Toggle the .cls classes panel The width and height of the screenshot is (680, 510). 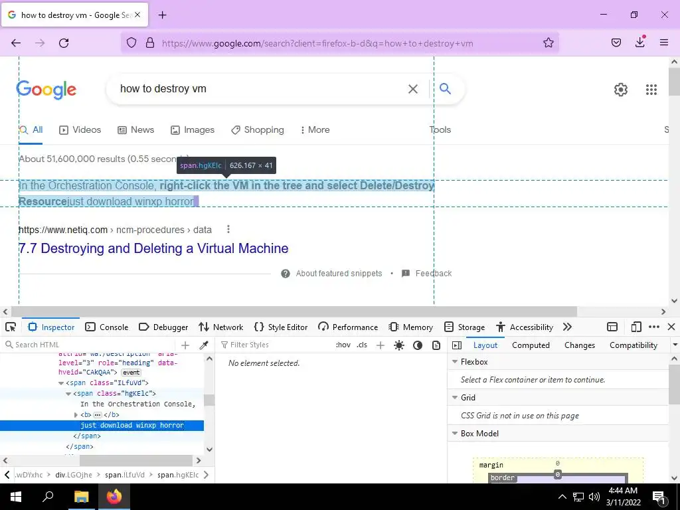point(362,345)
